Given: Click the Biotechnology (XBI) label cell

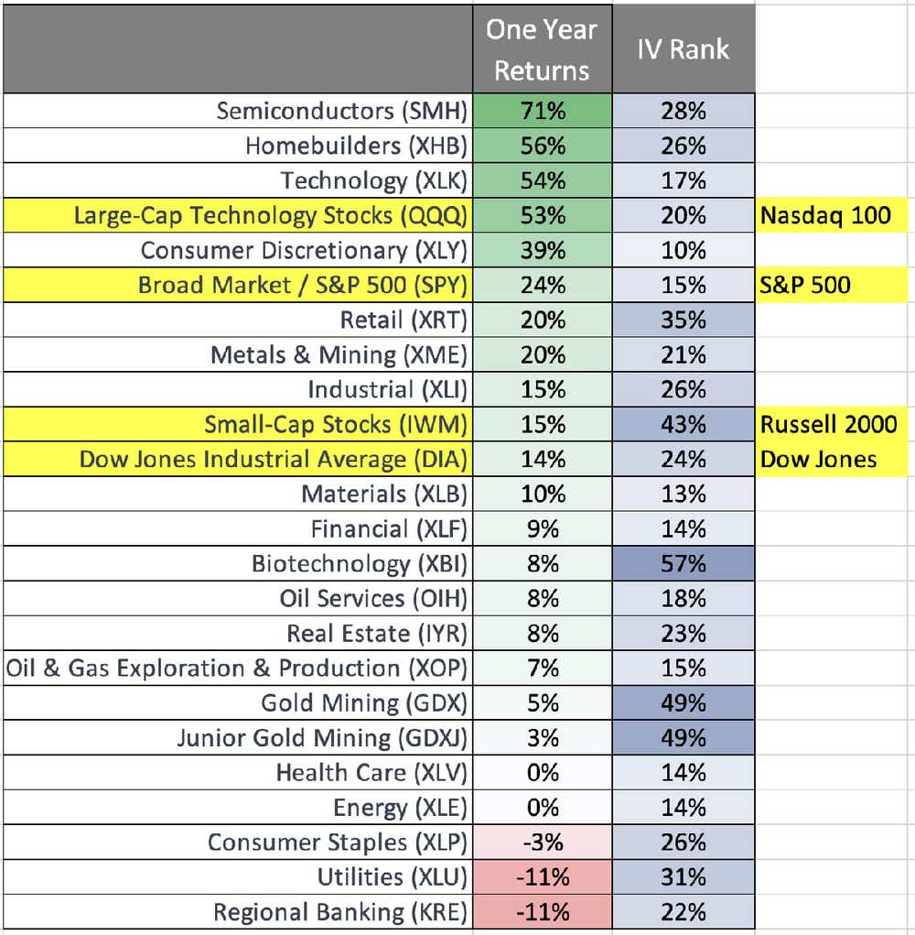Looking at the screenshot, I should click(x=360, y=563).
